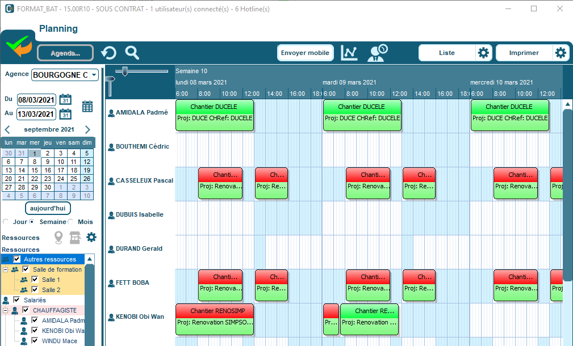The image size is (573, 346).
Task: Click AMIDALA Padmé person icon in planning
Action: 111,113
